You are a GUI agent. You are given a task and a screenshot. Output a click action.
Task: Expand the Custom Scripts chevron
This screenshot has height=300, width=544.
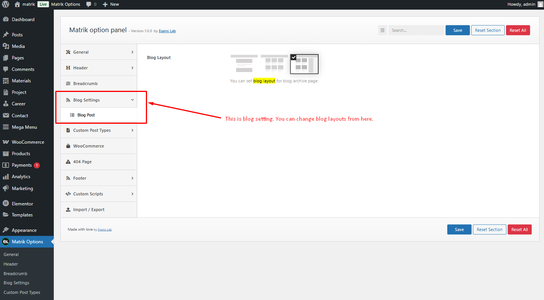pyautogui.click(x=132, y=194)
